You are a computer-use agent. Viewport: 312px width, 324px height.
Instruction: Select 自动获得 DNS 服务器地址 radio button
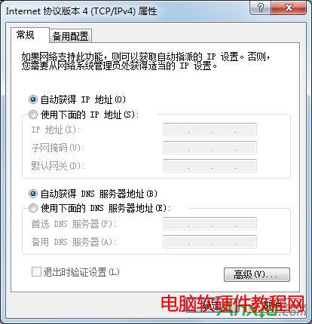click(33, 194)
